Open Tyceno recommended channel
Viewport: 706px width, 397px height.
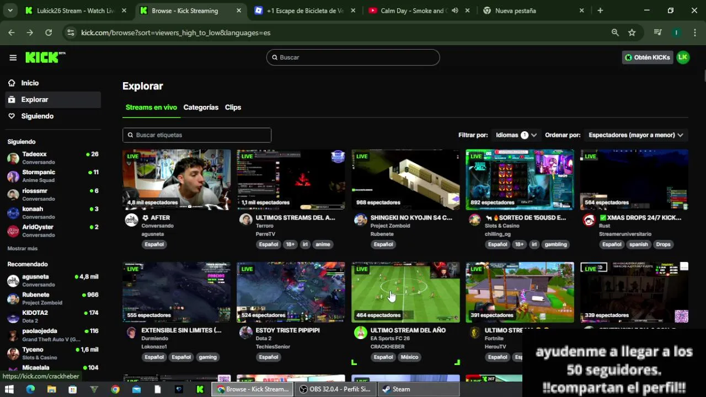53,353
